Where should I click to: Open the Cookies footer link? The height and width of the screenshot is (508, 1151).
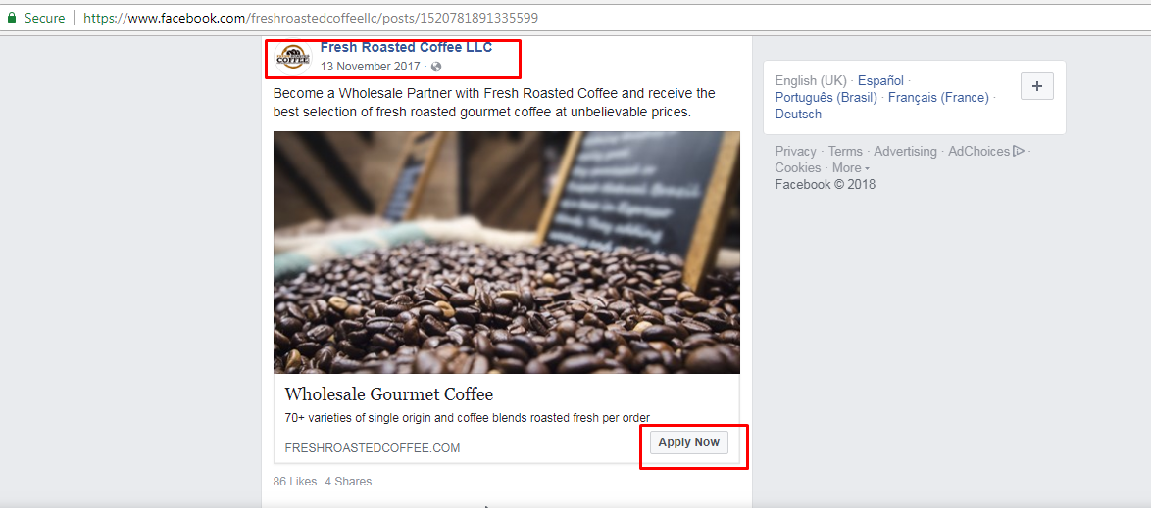pos(798,168)
